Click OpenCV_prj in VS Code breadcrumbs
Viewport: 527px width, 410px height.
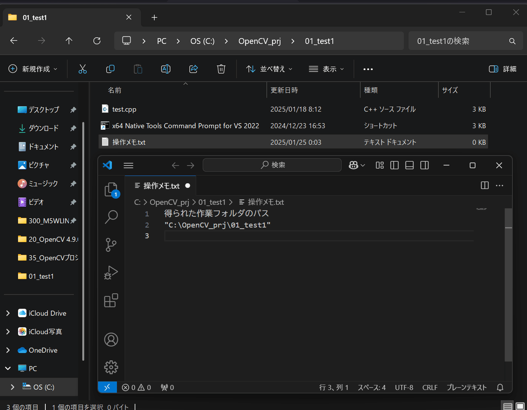pos(170,202)
